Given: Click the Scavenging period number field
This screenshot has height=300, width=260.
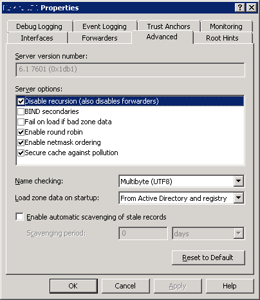Looking at the screenshot, I should tap(143, 233).
